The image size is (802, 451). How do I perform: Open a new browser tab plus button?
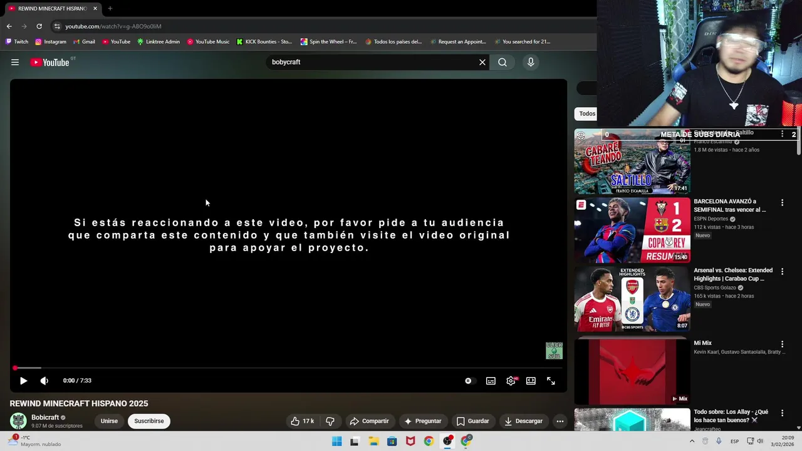tap(110, 9)
